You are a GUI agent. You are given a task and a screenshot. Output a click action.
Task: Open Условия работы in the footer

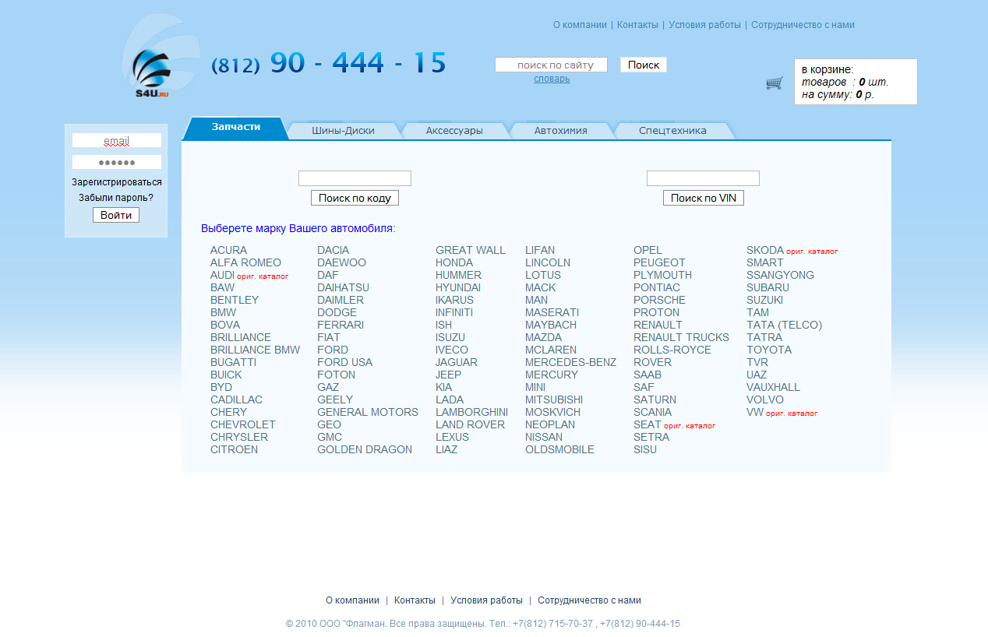[486, 600]
